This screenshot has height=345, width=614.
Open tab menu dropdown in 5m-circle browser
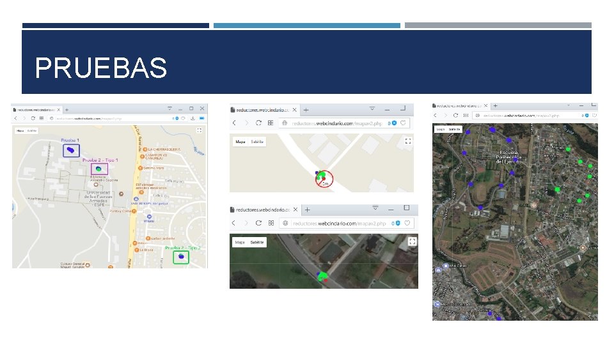pyautogui.click(x=372, y=109)
